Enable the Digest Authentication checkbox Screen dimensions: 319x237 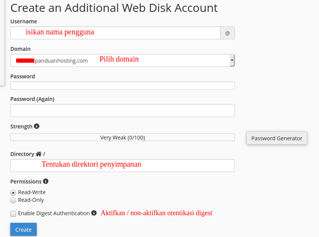(x=13, y=214)
